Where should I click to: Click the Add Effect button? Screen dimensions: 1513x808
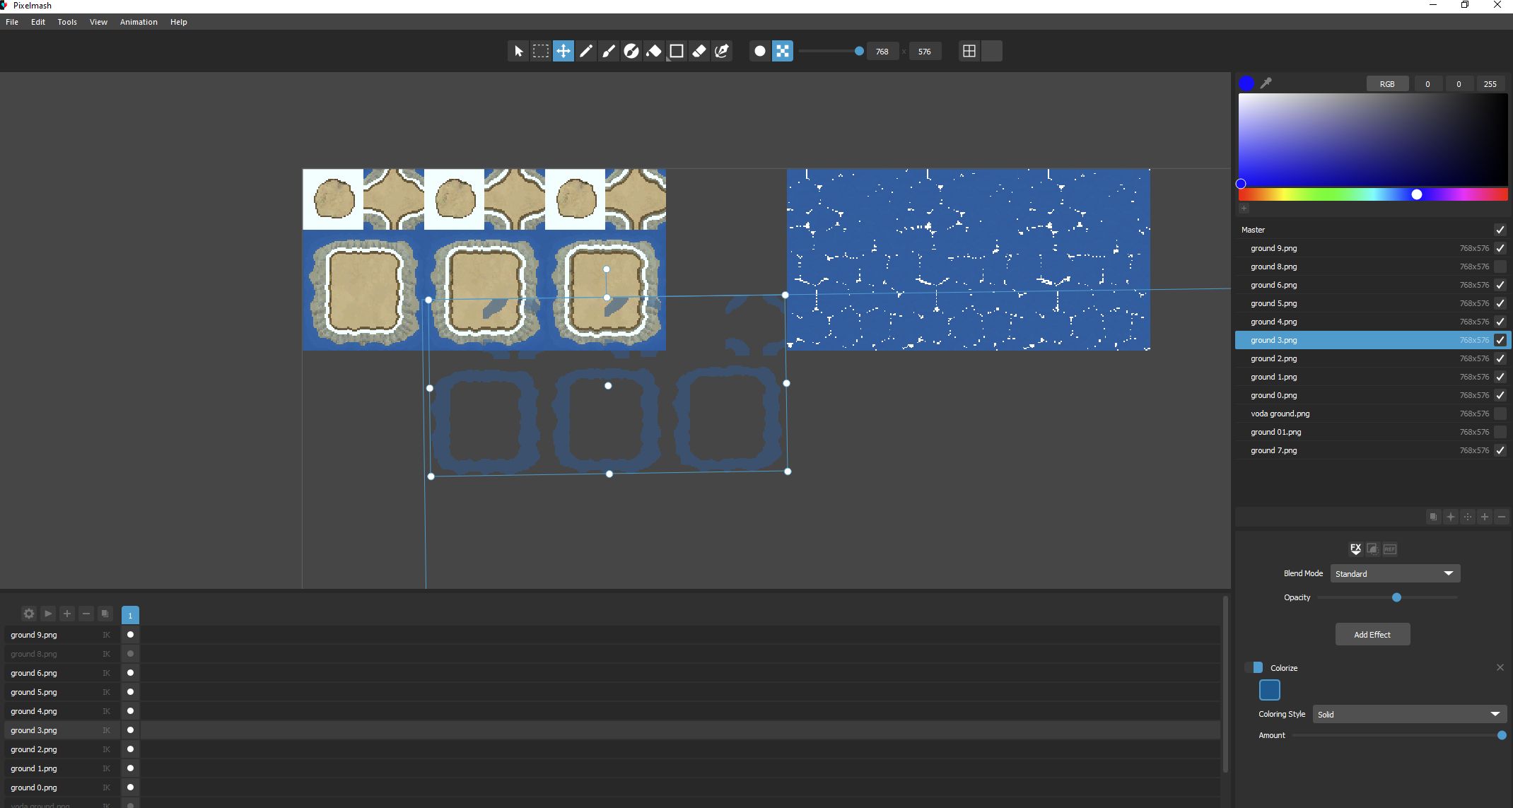point(1372,634)
